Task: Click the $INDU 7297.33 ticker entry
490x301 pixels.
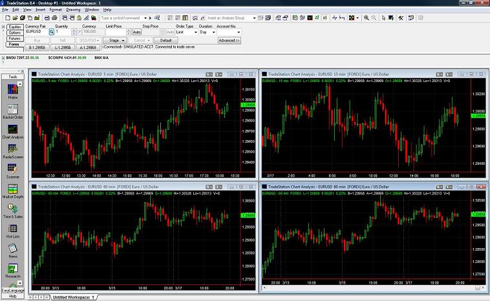Action: pos(22,57)
